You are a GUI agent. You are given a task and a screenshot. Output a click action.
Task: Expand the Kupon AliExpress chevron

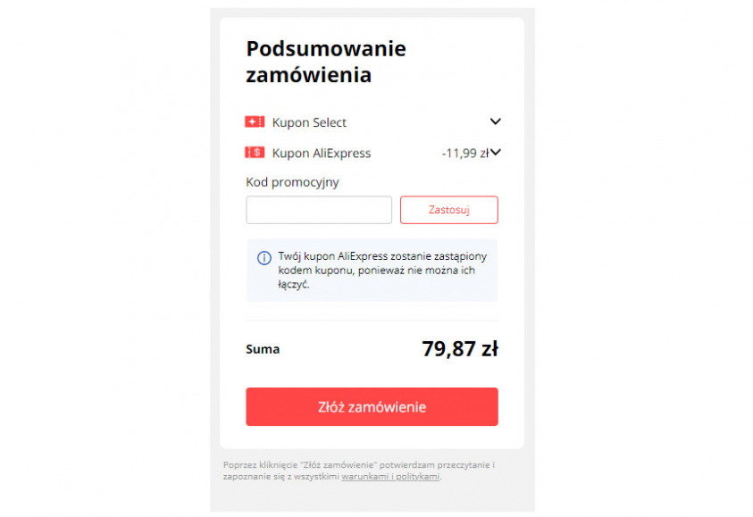pyautogui.click(x=496, y=152)
